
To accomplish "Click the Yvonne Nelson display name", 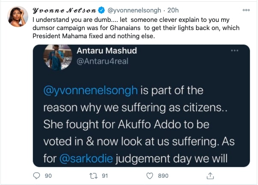I will 64,11.
